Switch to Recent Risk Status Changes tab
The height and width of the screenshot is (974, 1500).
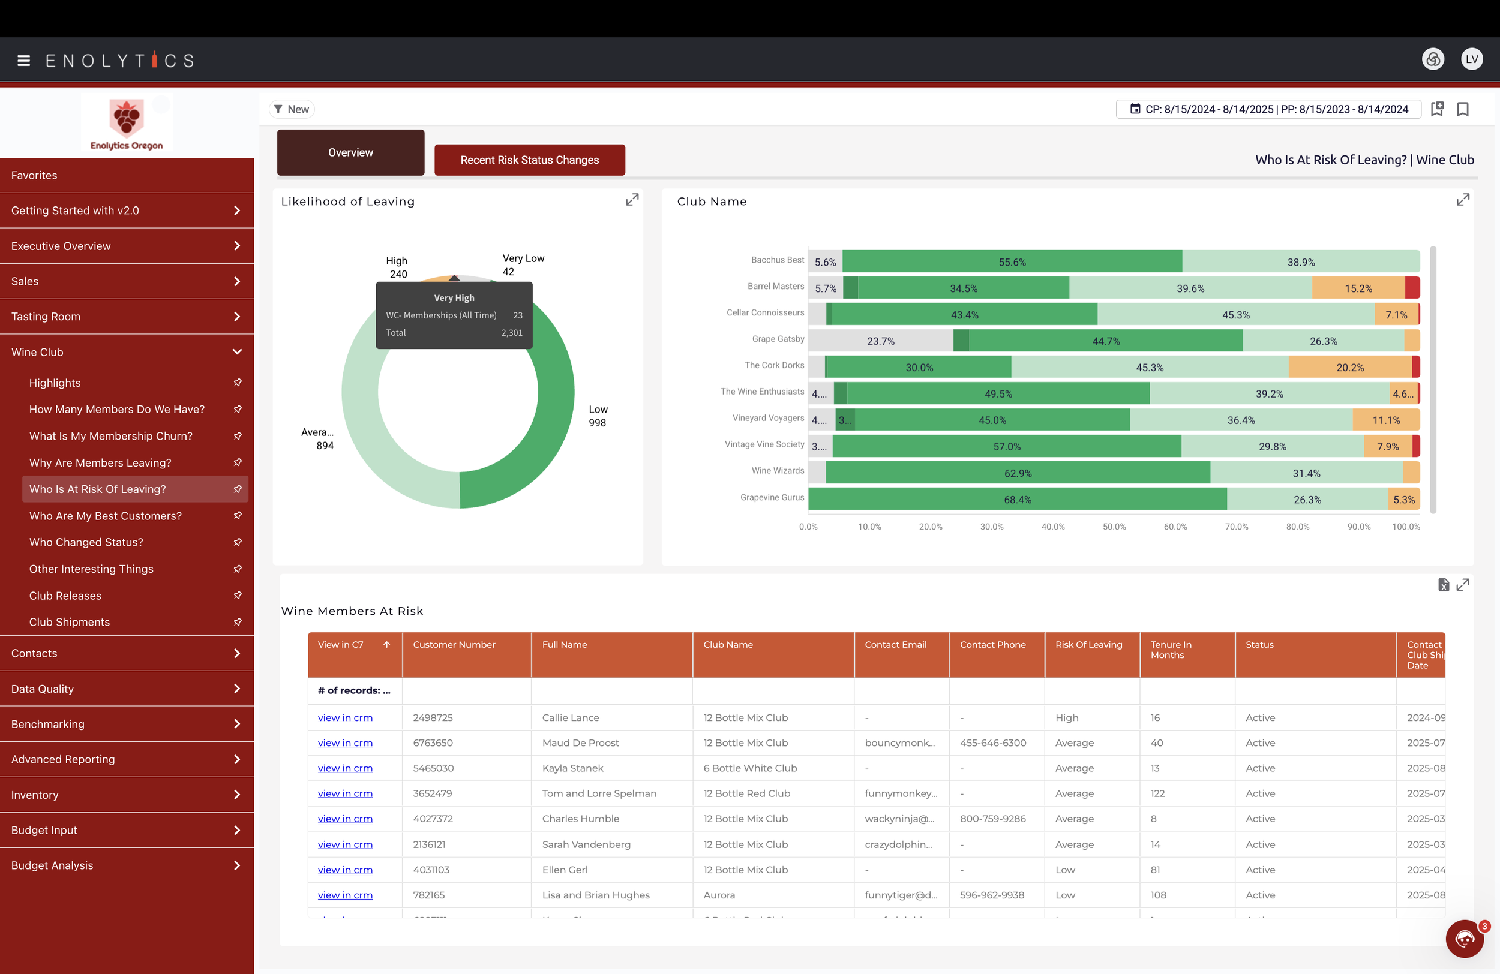pos(529,160)
